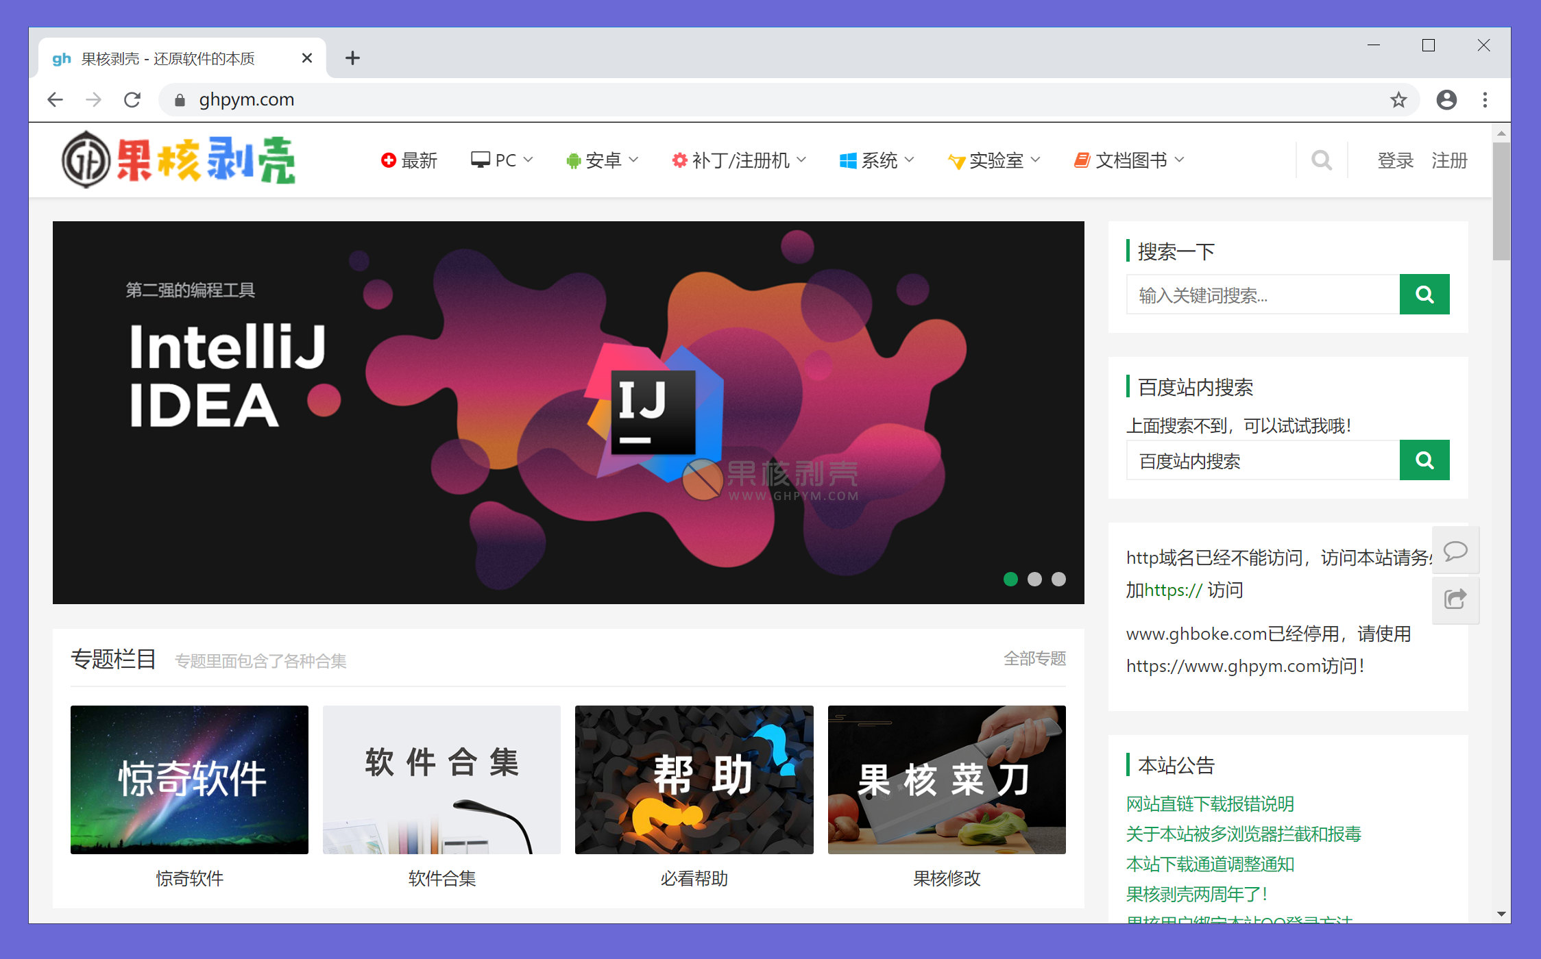Select the second carousel dot
Image resolution: width=1541 pixels, height=959 pixels.
pyautogui.click(x=1034, y=579)
